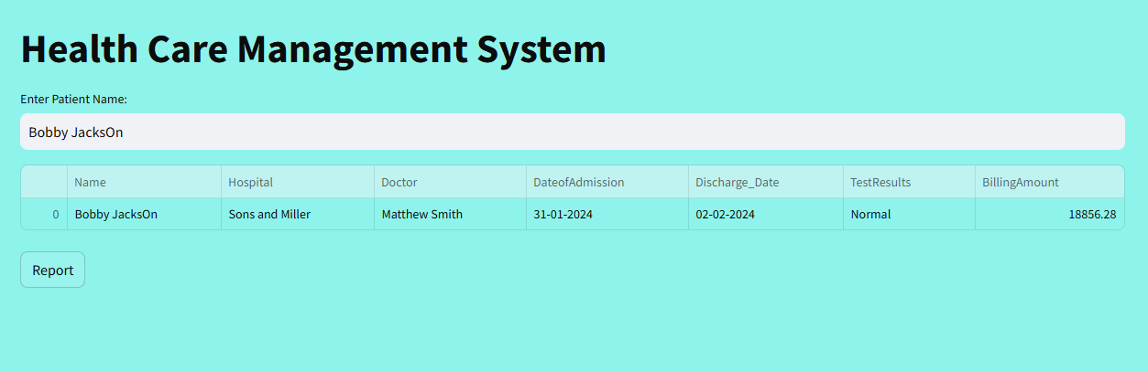
Task: Click the Report button
Action: coord(52,270)
